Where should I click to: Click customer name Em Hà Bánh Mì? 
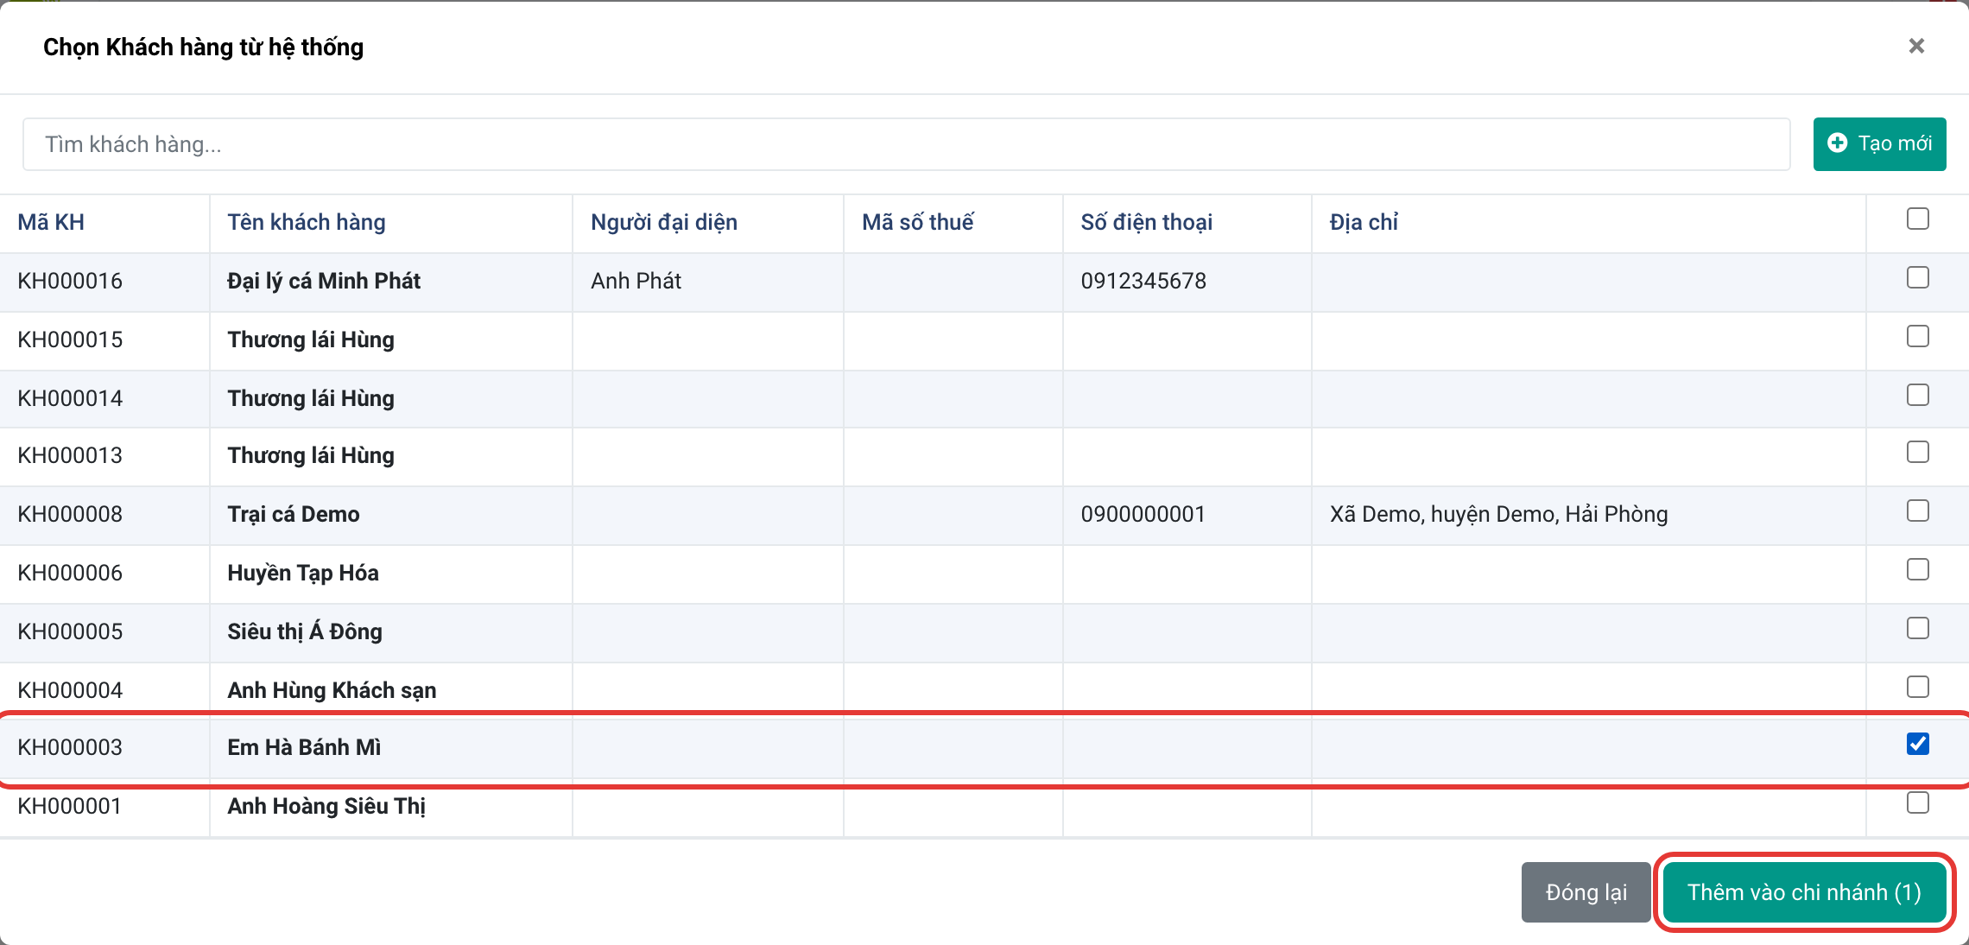304,747
